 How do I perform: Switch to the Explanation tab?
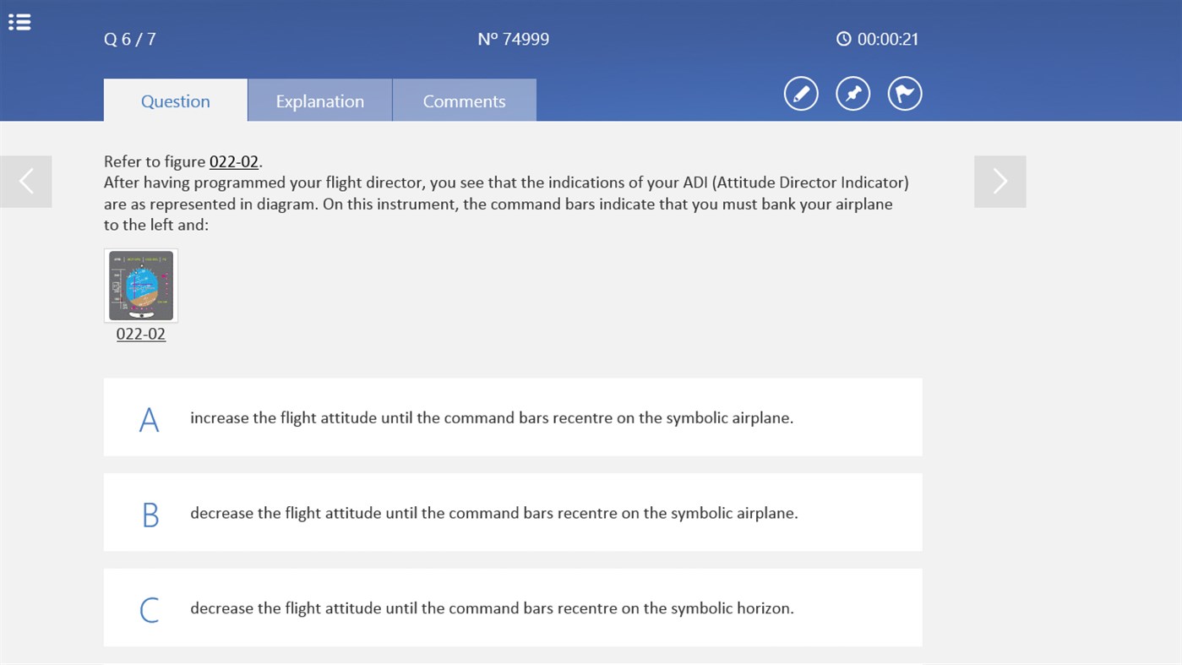319,101
